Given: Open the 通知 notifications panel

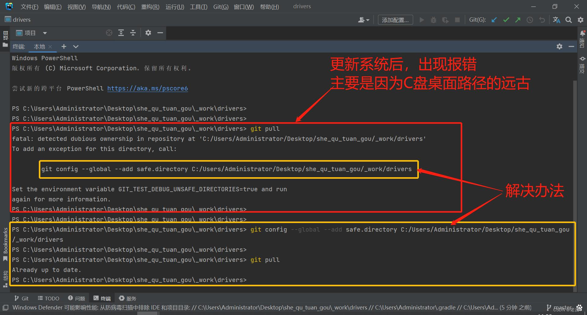Looking at the screenshot, I should [x=582, y=39].
